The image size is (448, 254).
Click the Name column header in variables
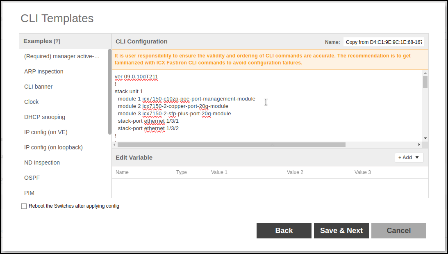click(x=122, y=172)
